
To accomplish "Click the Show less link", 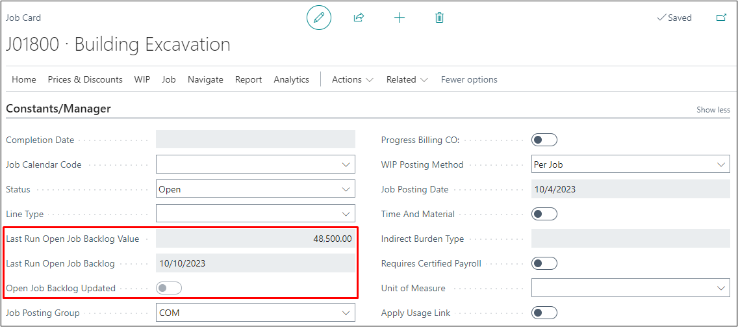I will 713,110.
